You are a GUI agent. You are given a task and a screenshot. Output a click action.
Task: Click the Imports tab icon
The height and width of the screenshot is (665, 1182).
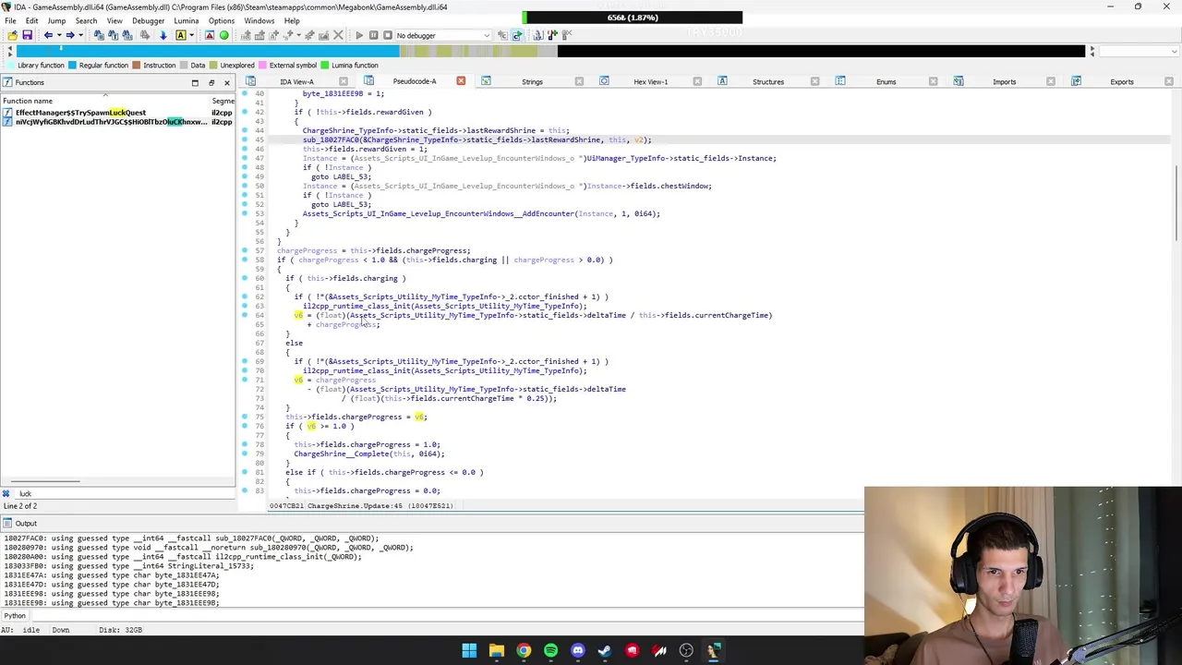tap(959, 81)
